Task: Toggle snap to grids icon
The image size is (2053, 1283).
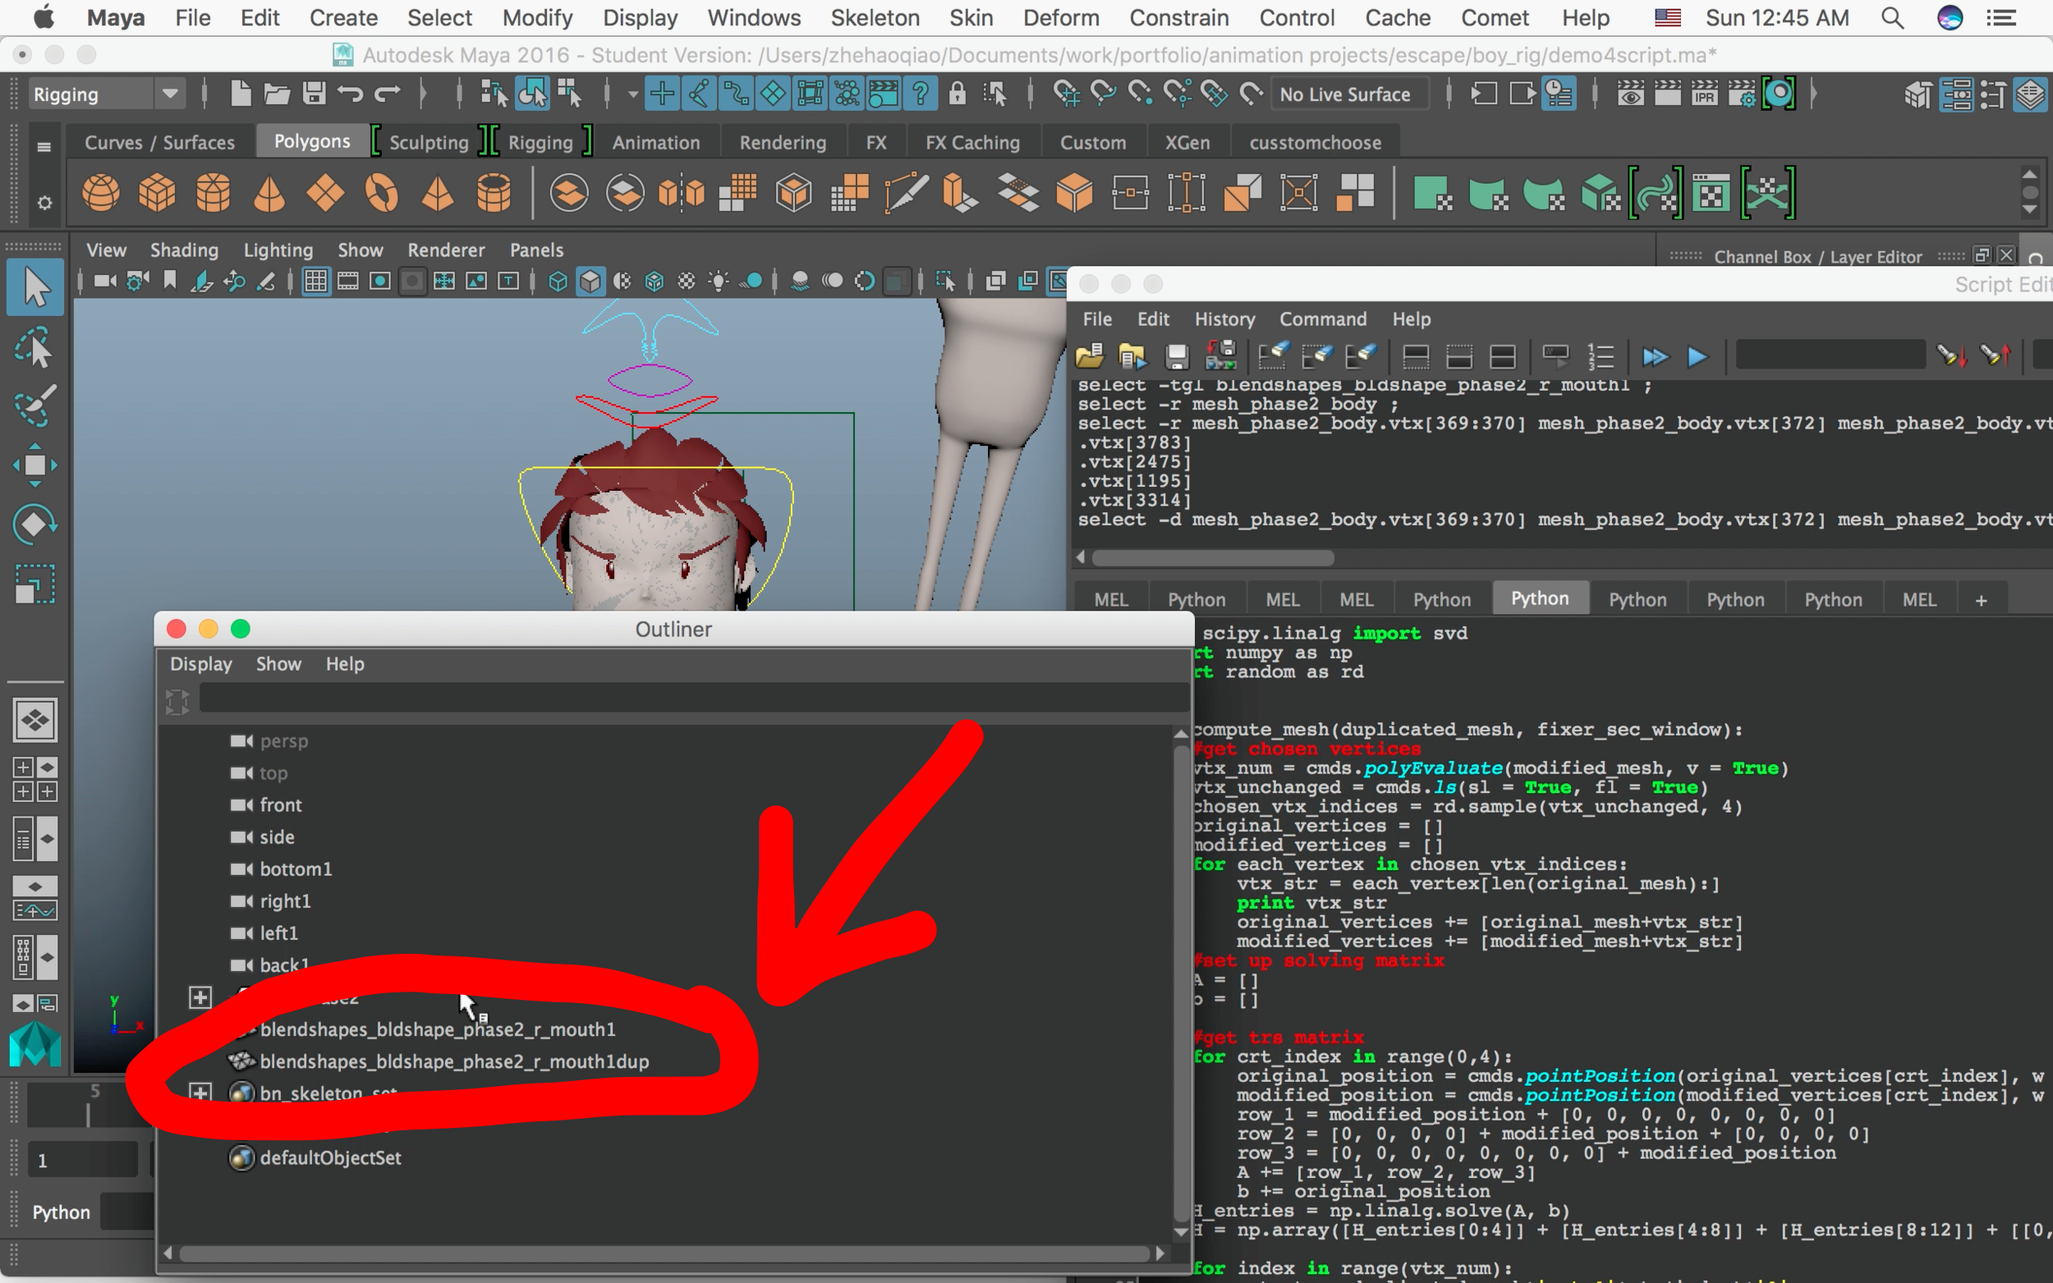Action: 1066,94
